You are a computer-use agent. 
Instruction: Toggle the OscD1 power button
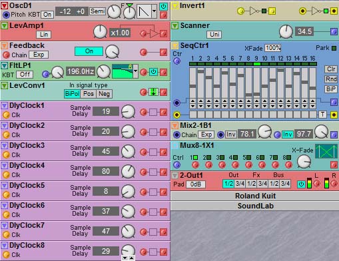164,6
